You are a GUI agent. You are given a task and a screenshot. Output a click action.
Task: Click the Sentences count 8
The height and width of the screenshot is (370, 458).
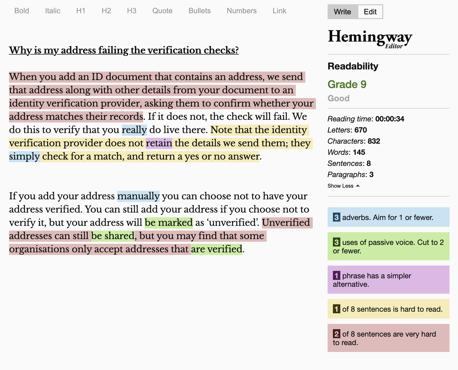coord(369,163)
